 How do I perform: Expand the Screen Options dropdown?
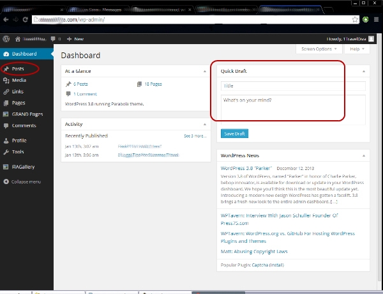click(319, 49)
